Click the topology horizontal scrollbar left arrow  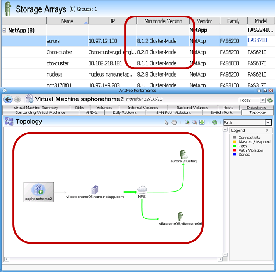[7, 259]
